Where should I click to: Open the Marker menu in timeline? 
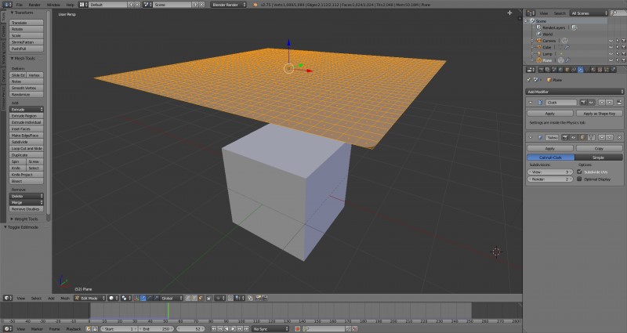pyautogui.click(x=37, y=329)
